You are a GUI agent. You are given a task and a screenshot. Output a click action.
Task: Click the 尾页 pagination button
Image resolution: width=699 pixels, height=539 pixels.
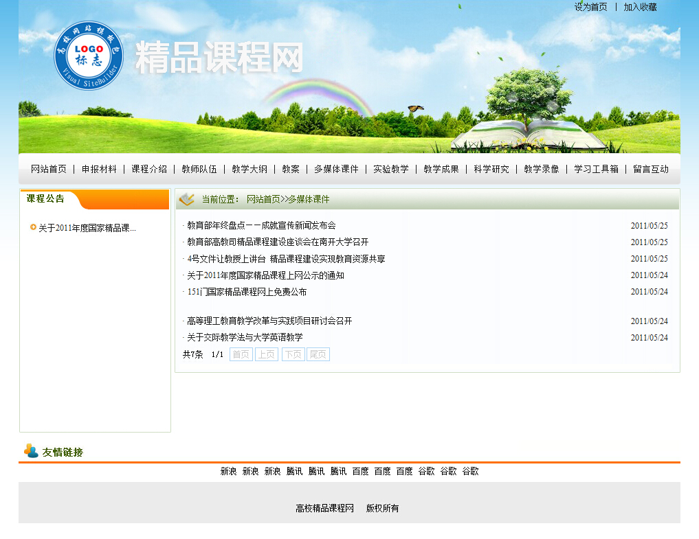[x=318, y=354]
